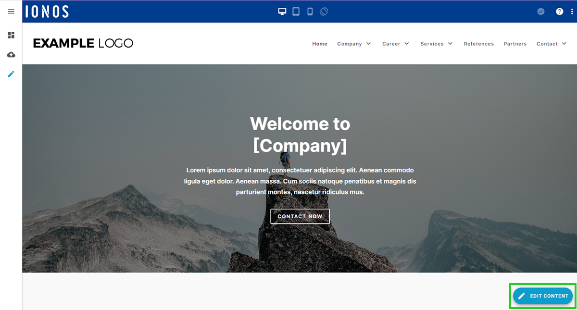This screenshot has width=577, height=310.
Task: Click the cloud upload icon
Action: [x=11, y=55]
